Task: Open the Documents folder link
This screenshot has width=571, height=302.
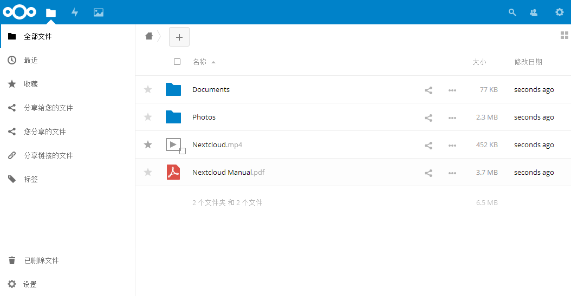Action: pos(211,89)
